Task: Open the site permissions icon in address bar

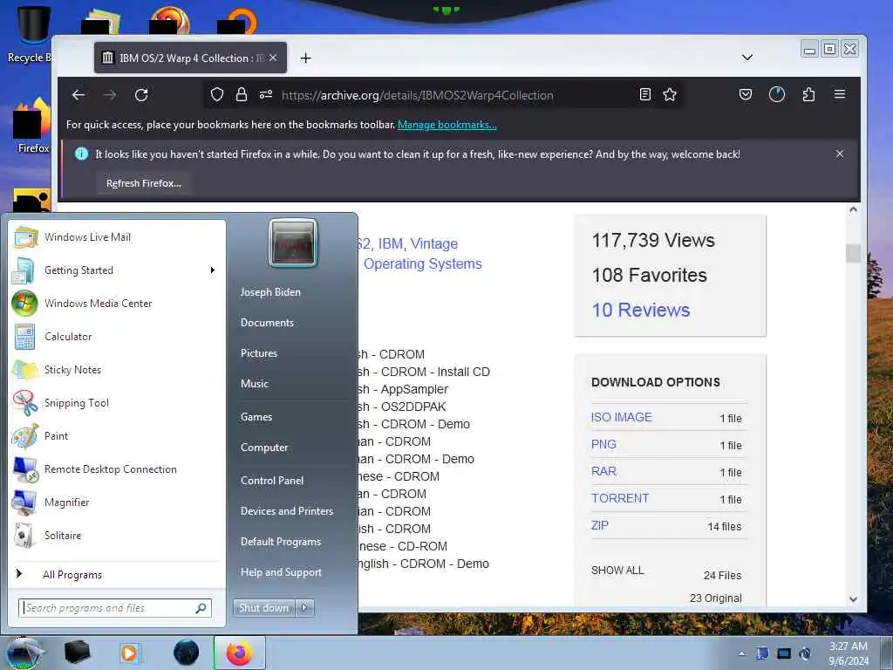Action: [266, 94]
